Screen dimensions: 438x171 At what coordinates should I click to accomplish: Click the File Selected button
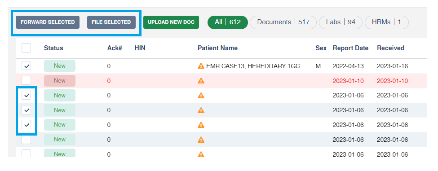[x=111, y=22]
